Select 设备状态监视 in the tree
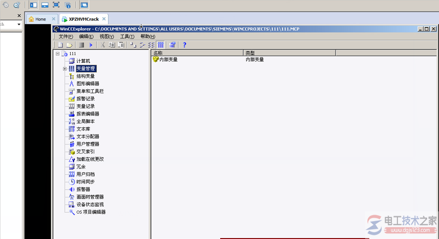Viewport: 439px width, 239px height. [90, 204]
